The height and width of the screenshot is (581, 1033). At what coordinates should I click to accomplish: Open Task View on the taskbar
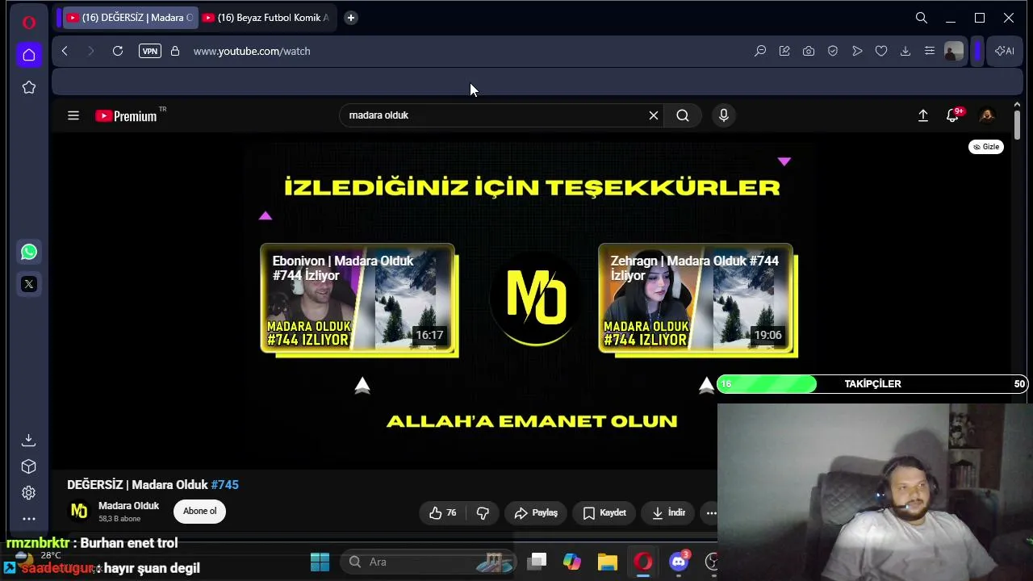[537, 562]
